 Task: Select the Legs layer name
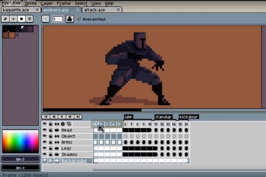[x=66, y=149]
